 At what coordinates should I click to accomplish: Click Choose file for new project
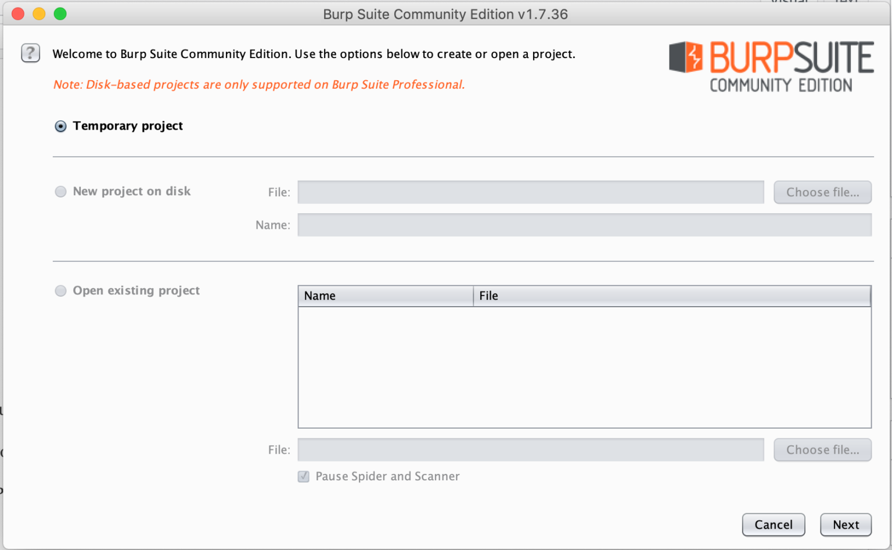pyautogui.click(x=822, y=192)
